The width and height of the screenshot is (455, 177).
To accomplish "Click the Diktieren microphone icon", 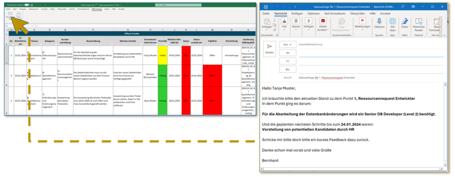I will pyautogui.click(x=379, y=21).
